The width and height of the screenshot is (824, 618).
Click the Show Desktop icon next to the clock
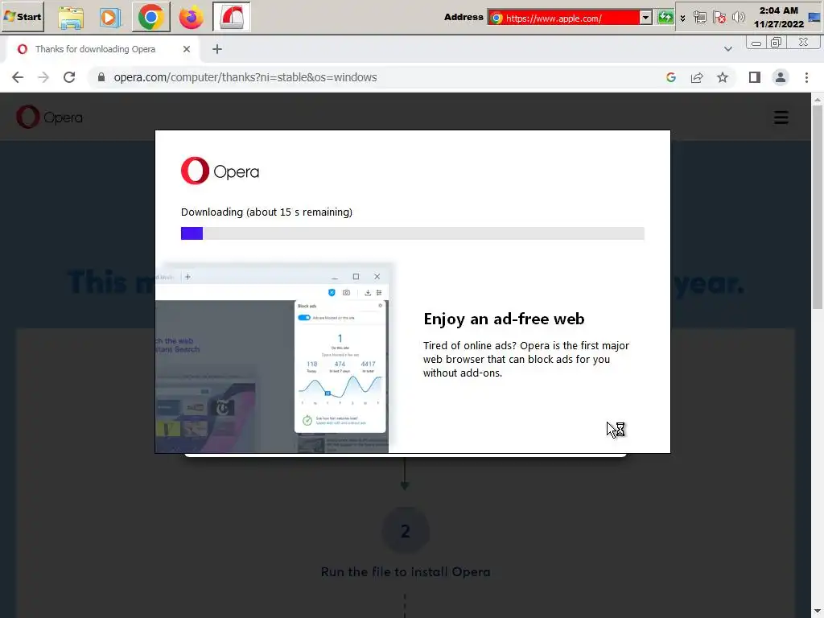[814, 18]
